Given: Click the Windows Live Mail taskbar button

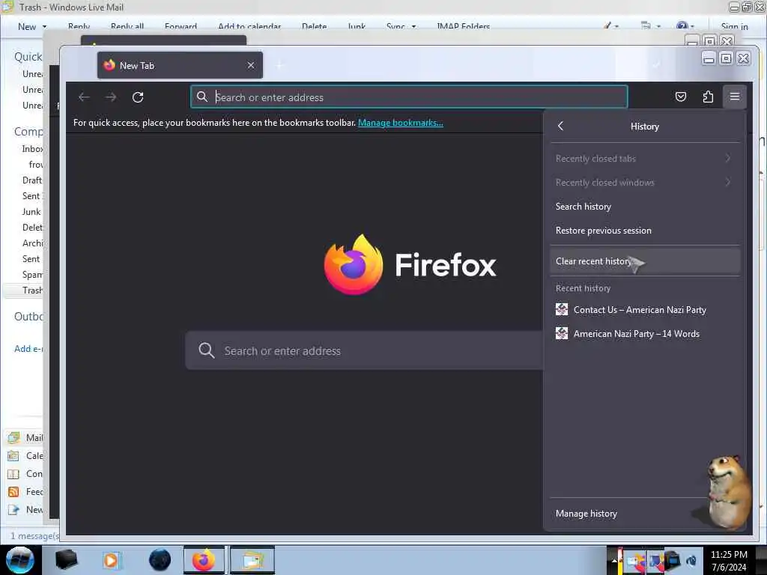Looking at the screenshot, I should click(252, 560).
